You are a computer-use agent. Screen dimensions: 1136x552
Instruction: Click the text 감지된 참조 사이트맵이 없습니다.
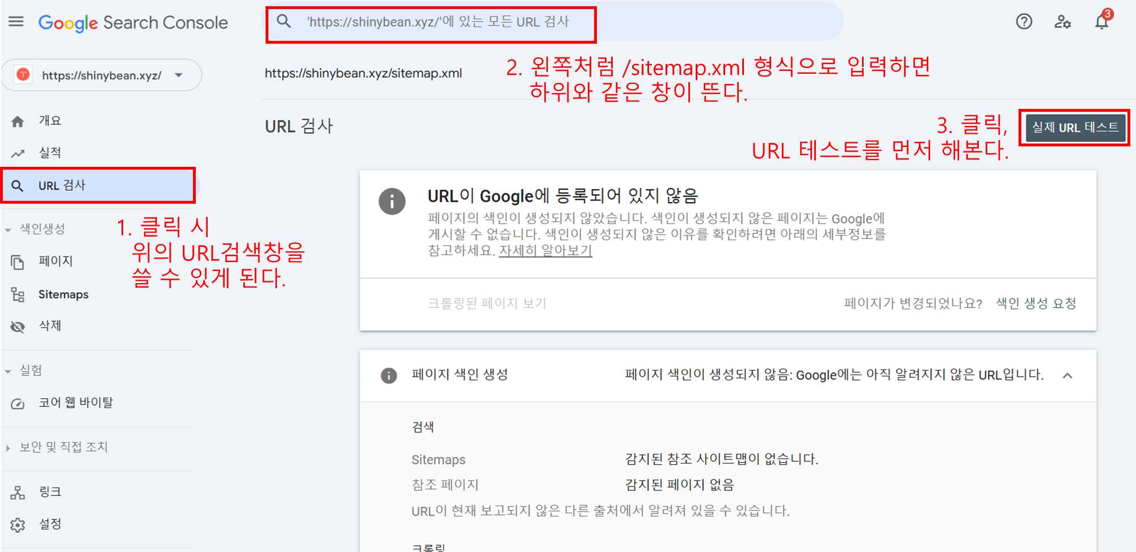(721, 459)
